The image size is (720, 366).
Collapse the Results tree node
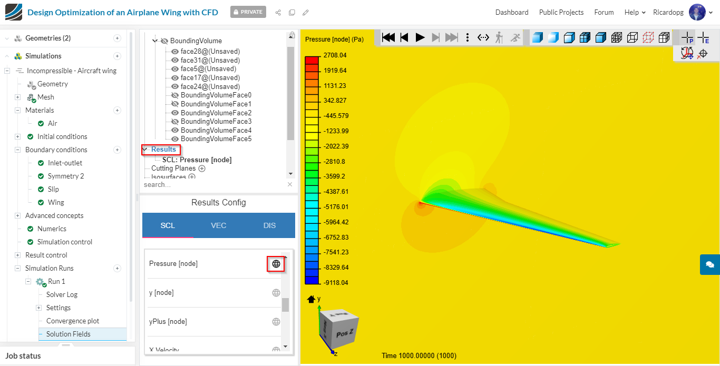tap(145, 150)
